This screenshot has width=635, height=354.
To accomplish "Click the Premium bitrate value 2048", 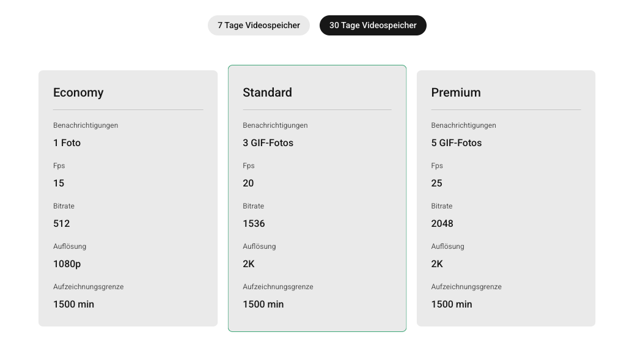I will coord(442,224).
